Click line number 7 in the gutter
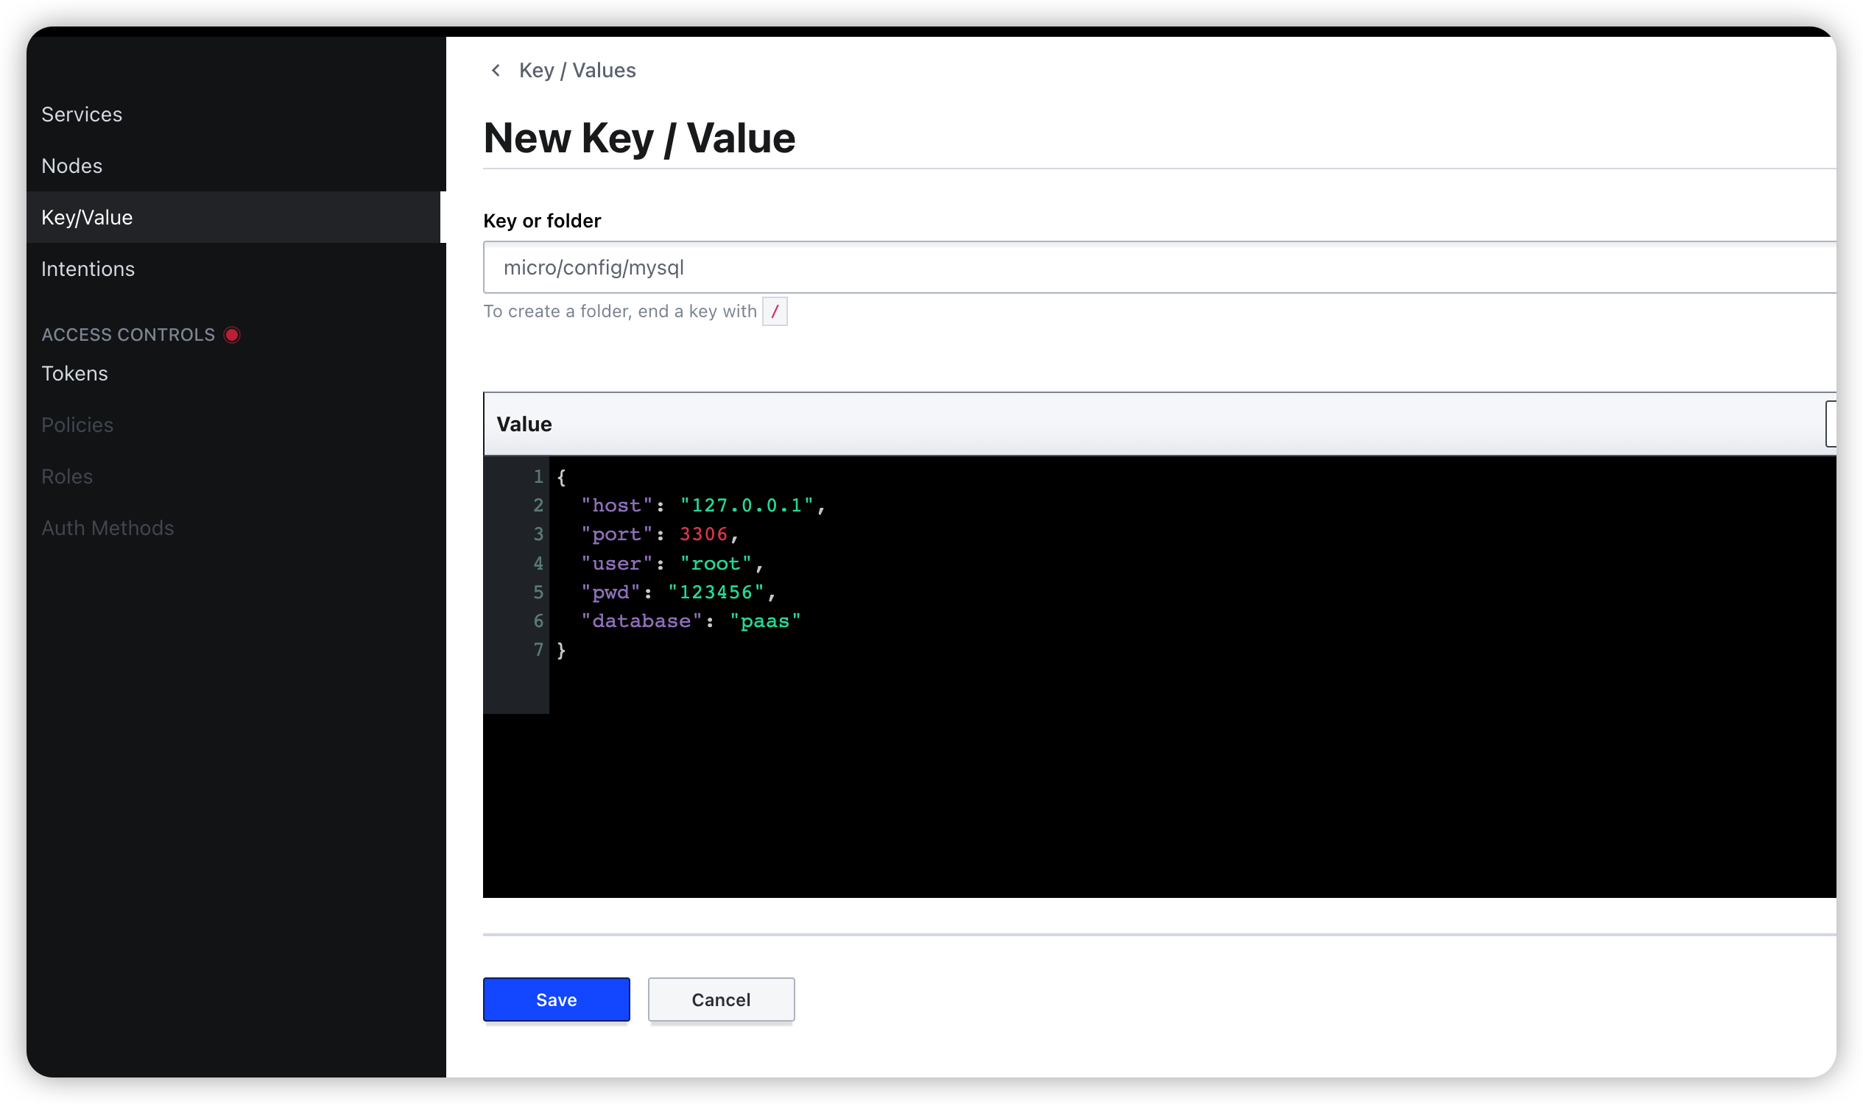Viewport: 1863px width, 1104px height. click(538, 649)
